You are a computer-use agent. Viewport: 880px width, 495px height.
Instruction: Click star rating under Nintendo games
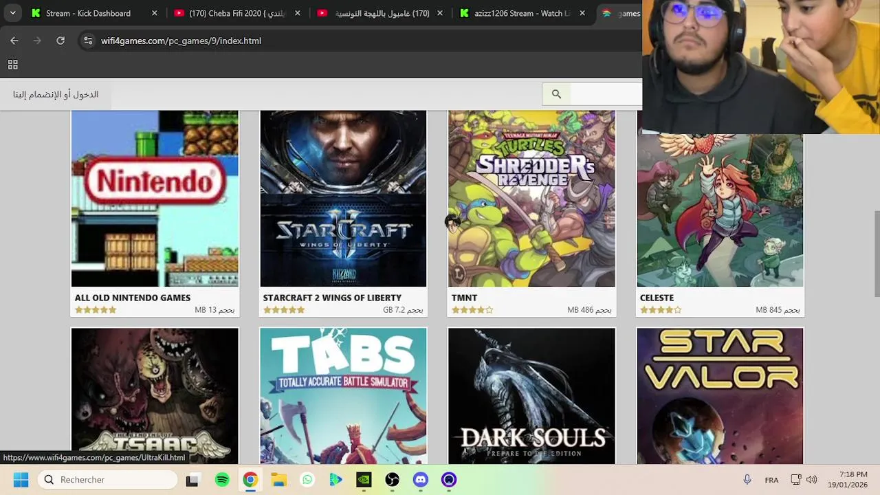tap(96, 310)
